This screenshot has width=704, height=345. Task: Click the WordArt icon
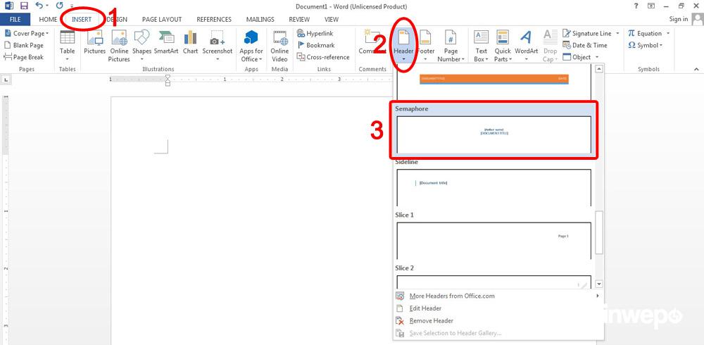click(x=526, y=44)
